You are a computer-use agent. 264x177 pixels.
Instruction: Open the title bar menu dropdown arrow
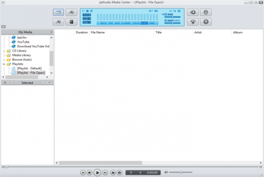pyautogui.click(x=3, y=2)
